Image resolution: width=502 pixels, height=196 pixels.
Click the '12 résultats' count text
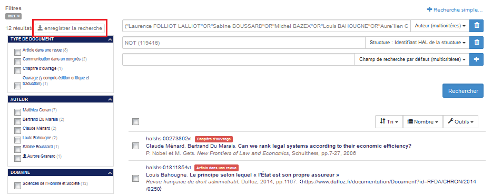[19, 28]
